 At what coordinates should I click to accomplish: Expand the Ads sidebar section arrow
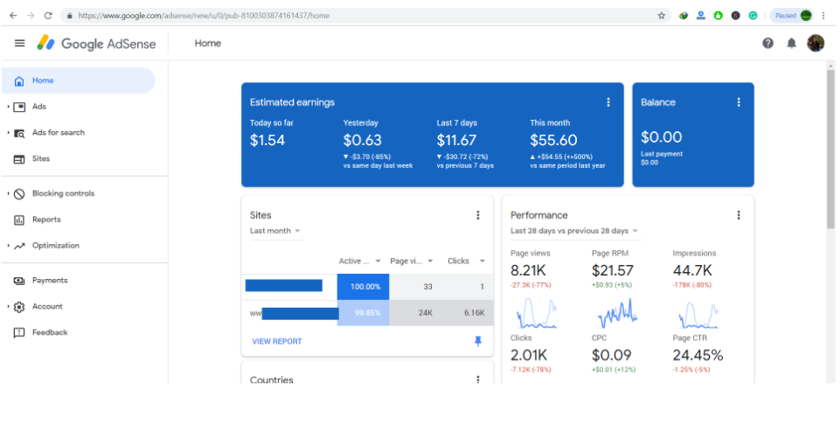[8, 107]
